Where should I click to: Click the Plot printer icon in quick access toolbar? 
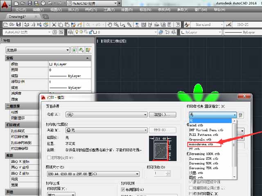[x=43, y=3]
